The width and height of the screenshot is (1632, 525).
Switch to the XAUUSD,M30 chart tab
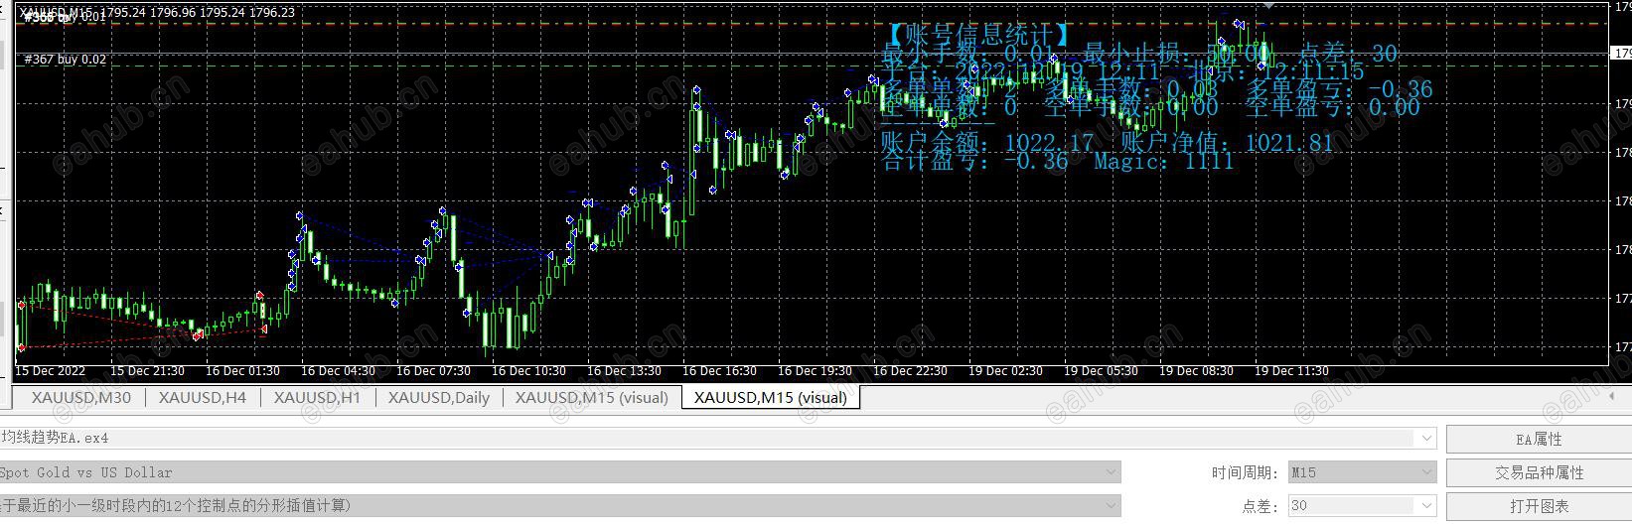[x=80, y=398]
